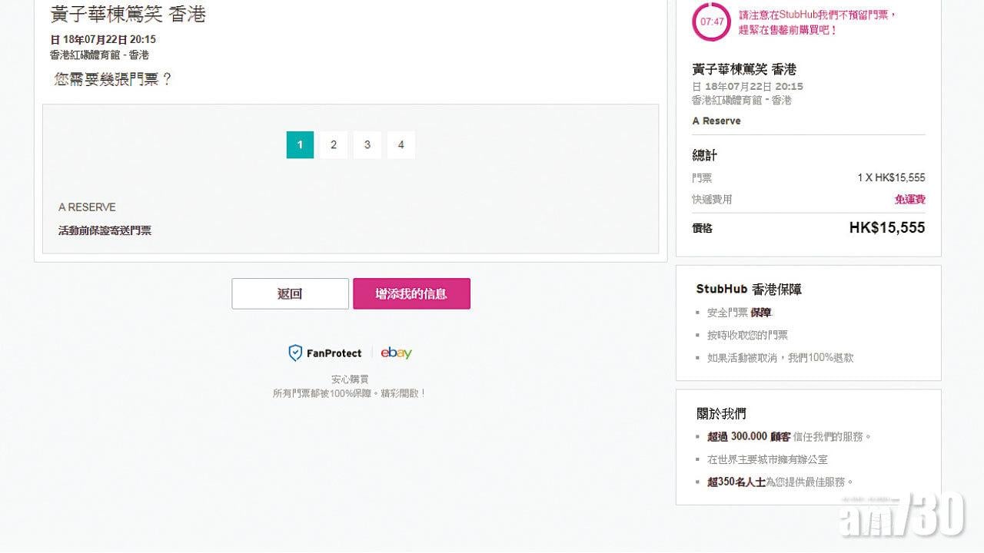Click the 活動前保證寄送門票 delivery note
Screen dimensions: 984x553
(105, 230)
